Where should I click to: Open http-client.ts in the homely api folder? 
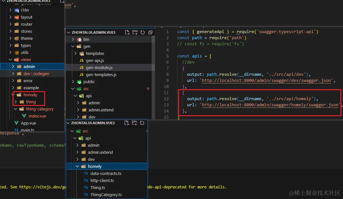point(102,180)
